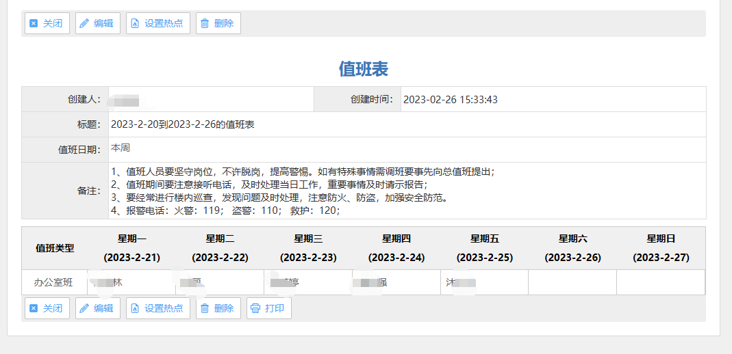
Task: Click the printer icon in the bottom toolbar
Action: pos(255,308)
